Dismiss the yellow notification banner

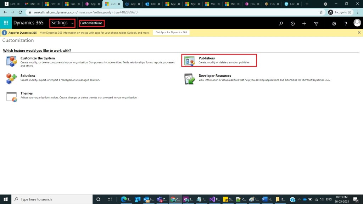click(x=359, y=33)
